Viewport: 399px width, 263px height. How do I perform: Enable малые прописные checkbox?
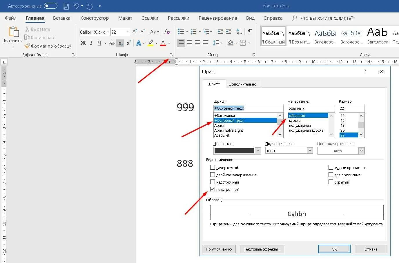point(331,167)
